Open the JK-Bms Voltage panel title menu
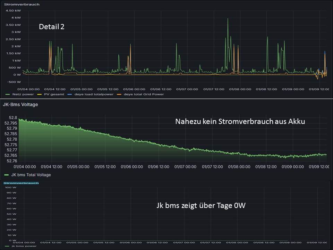 click(20, 105)
